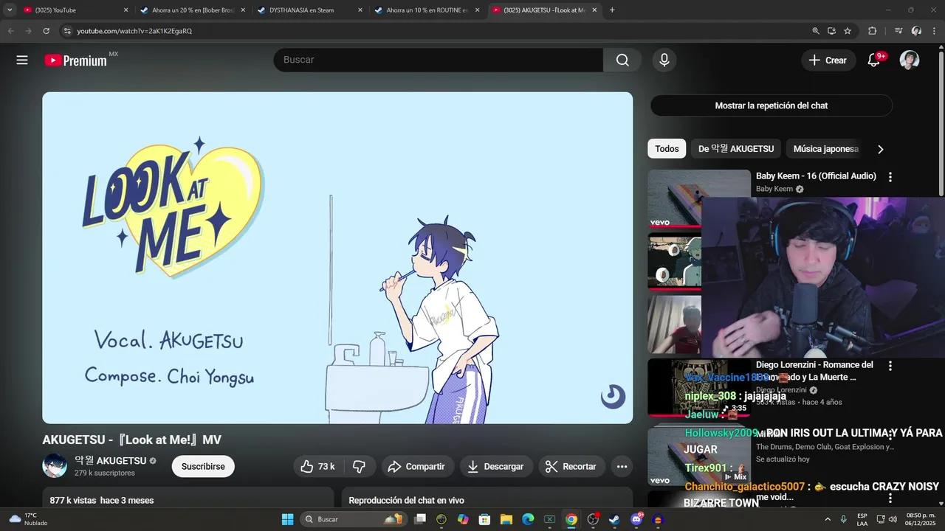Select the De 악월 AKUGETSU chip
The height and width of the screenshot is (531, 945).
[x=736, y=149]
